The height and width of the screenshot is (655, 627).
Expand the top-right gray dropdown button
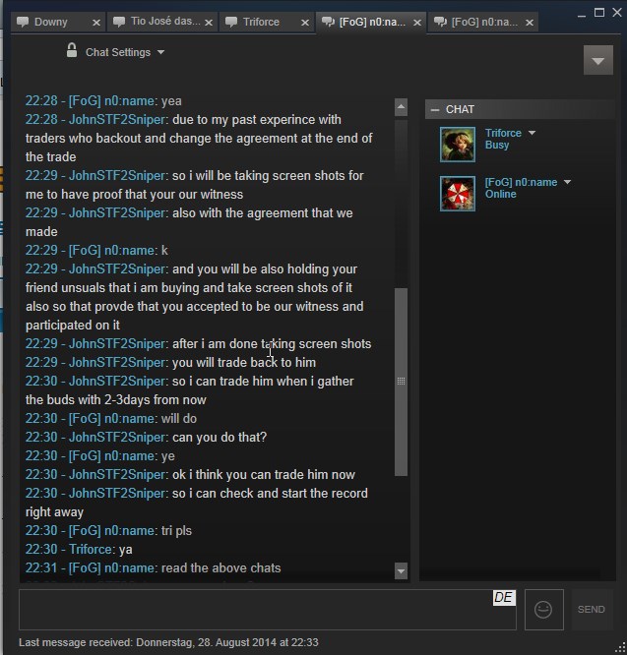[x=597, y=60]
